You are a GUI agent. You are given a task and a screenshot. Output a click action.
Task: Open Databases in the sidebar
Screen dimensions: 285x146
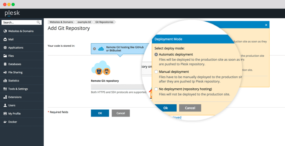tap(22, 64)
